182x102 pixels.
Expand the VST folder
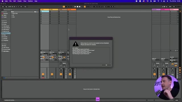[11, 15]
